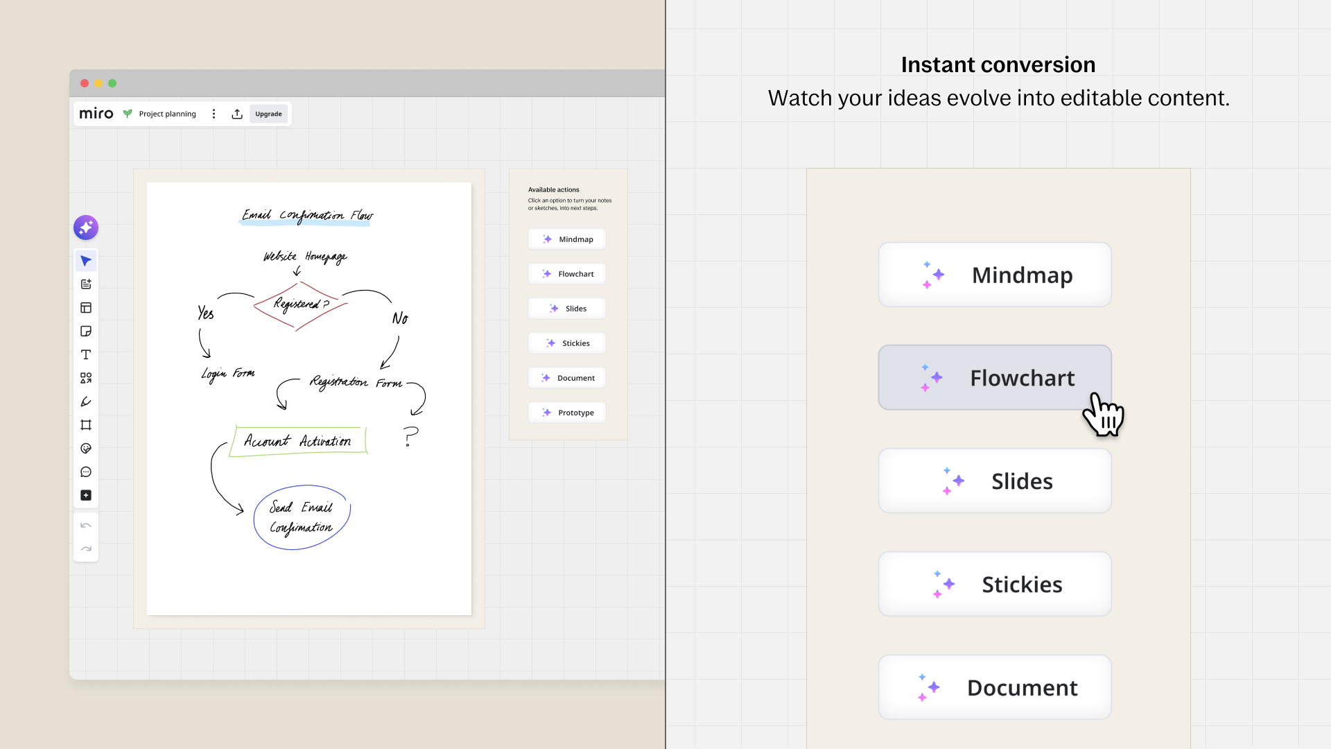The image size is (1331, 749).
Task: Open stickers and emoji tool
Action: pos(86,449)
